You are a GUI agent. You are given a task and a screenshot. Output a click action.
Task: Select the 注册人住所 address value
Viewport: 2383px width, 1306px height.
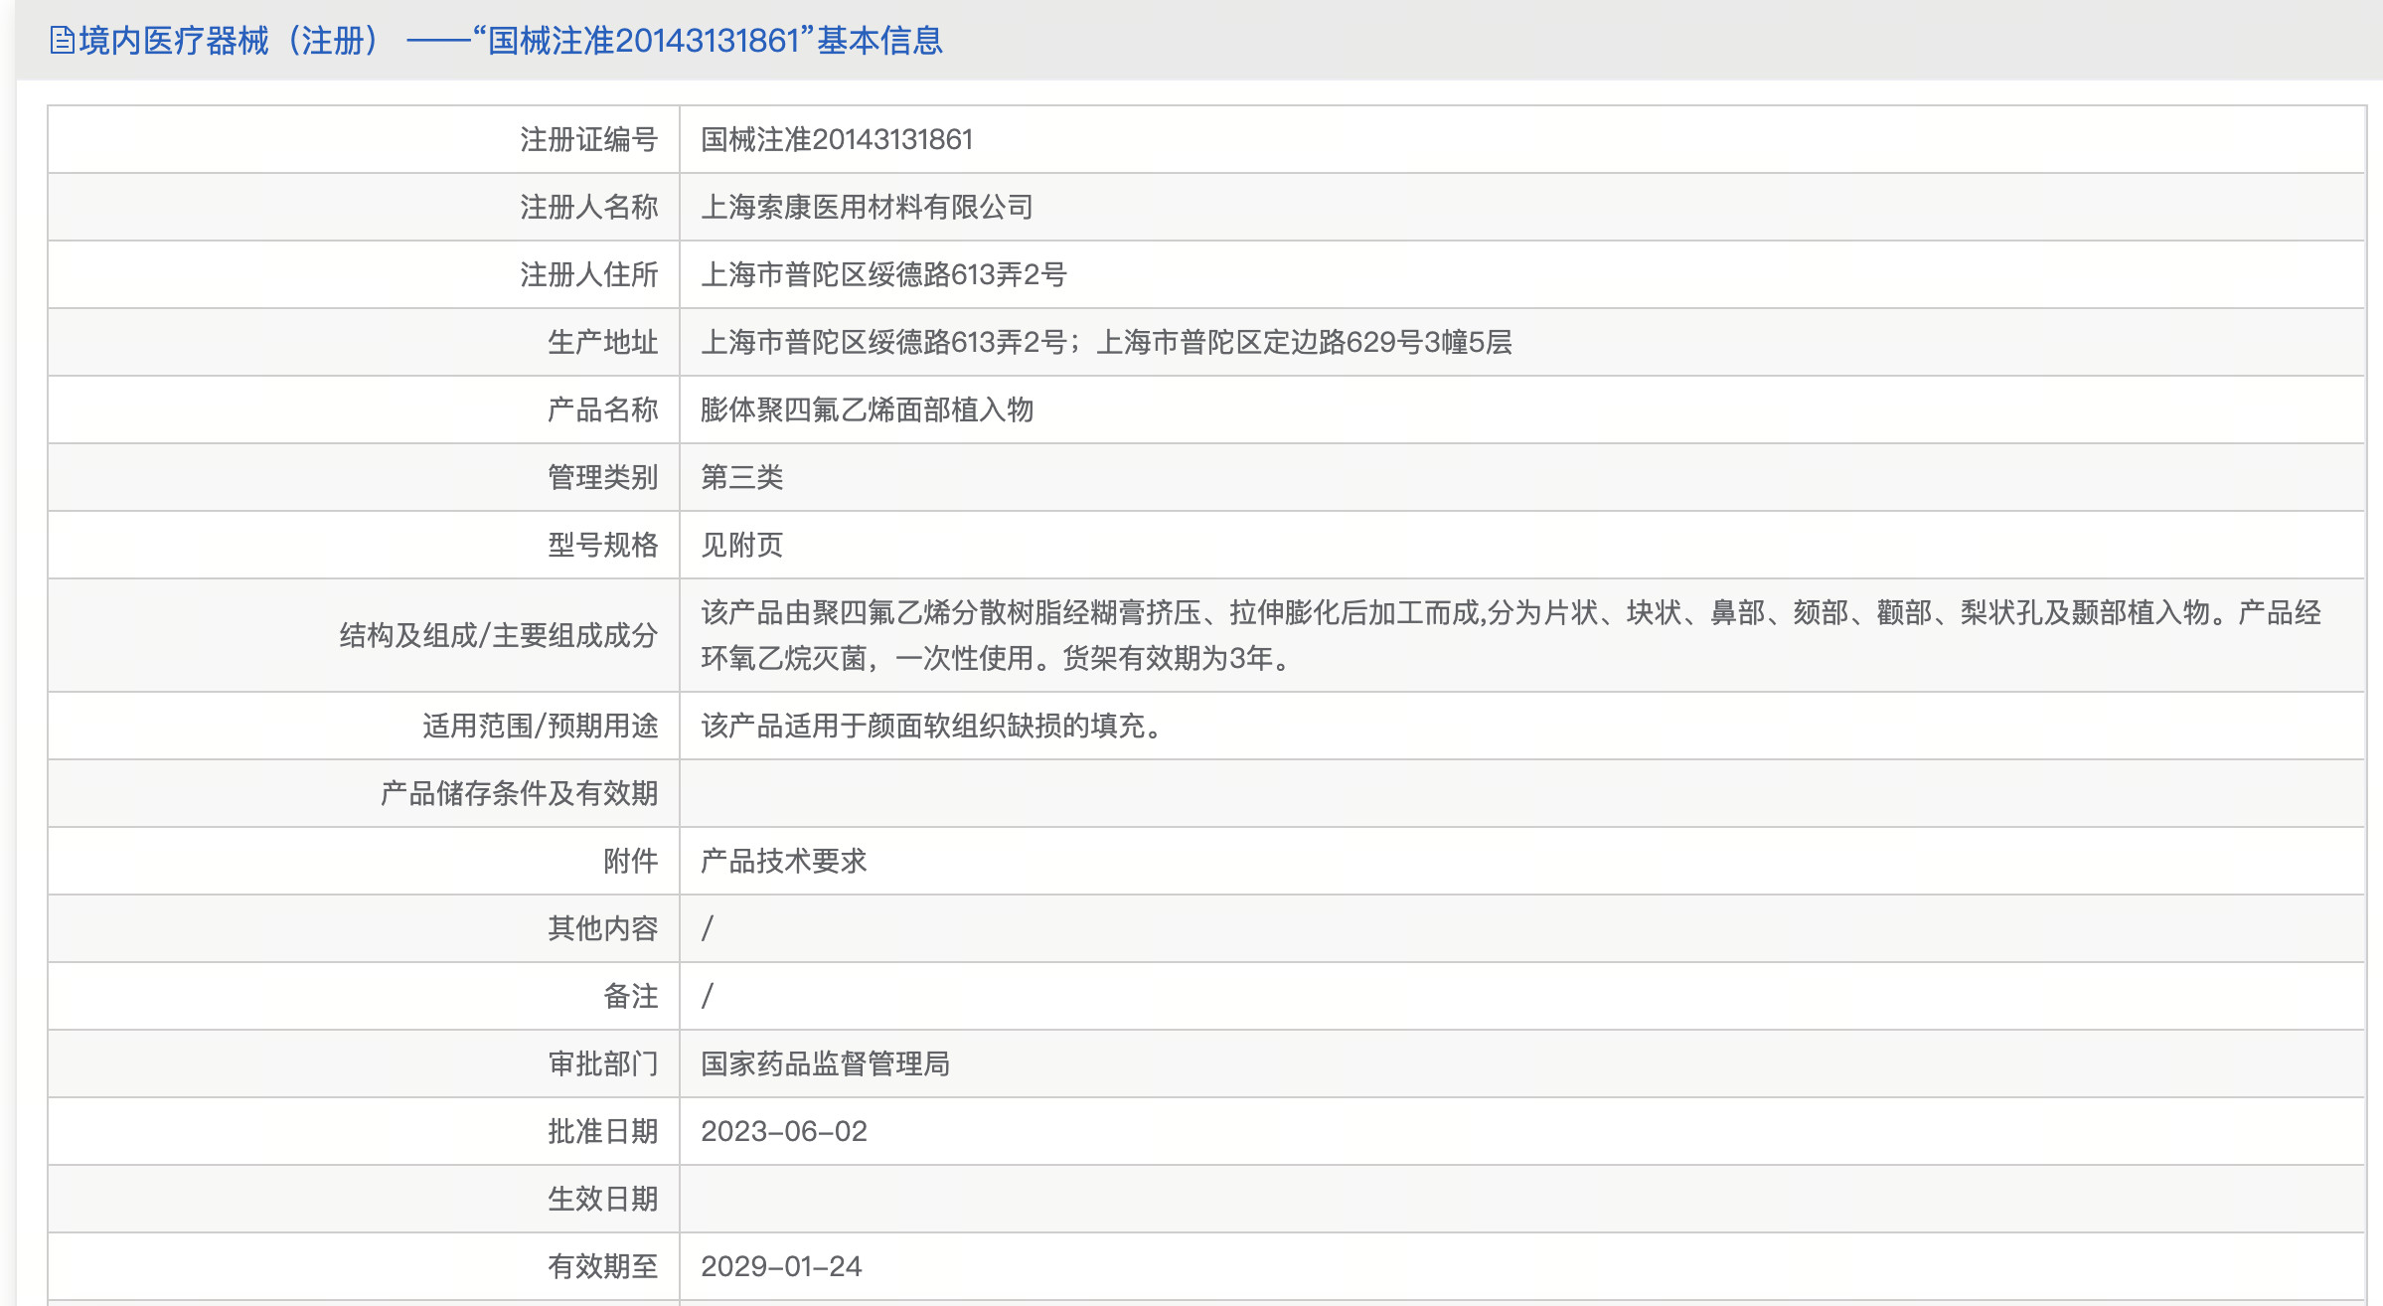coord(883,274)
